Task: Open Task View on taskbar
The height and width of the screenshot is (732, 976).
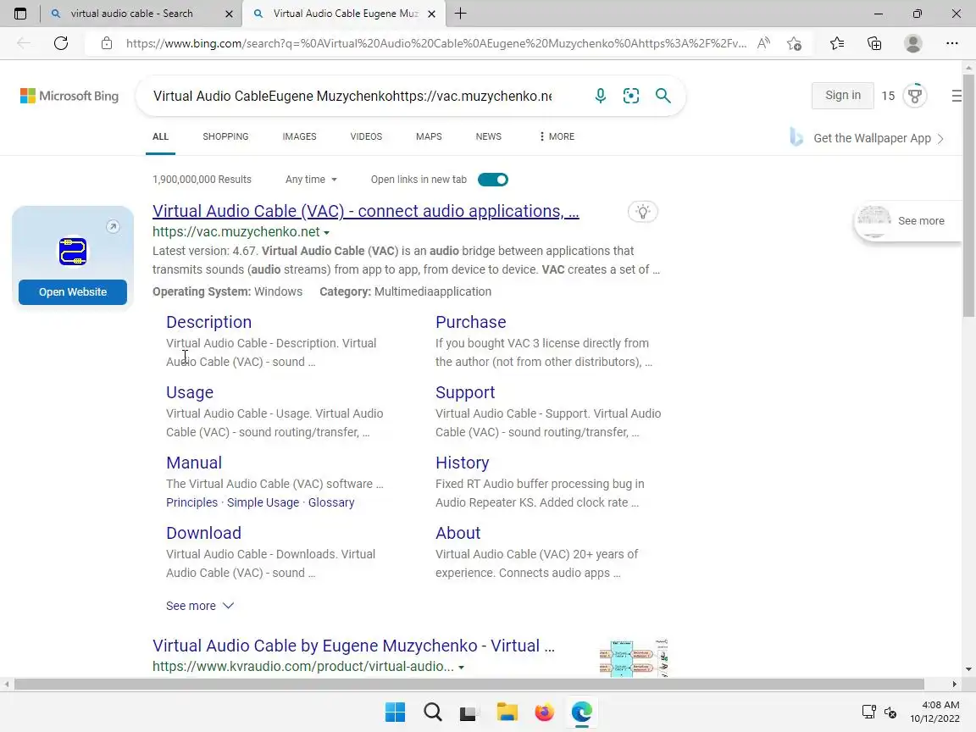Action: 468,713
